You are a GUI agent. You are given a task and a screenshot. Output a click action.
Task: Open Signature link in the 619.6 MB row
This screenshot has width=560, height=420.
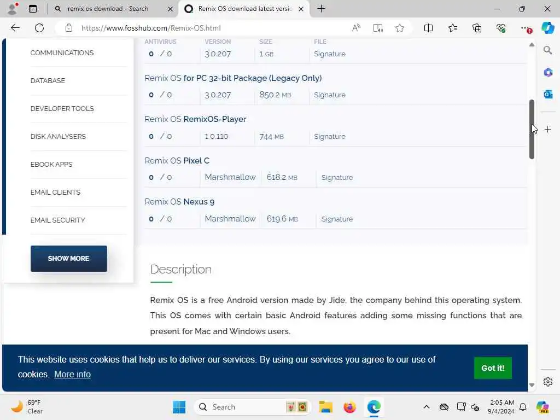337,219
